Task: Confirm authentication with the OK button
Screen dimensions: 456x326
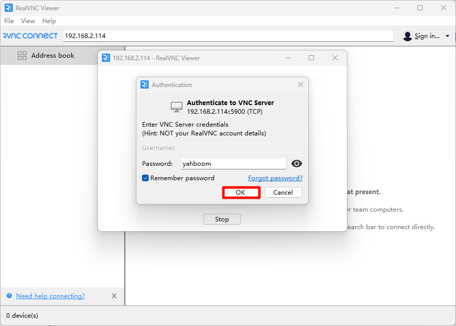Action: point(240,192)
